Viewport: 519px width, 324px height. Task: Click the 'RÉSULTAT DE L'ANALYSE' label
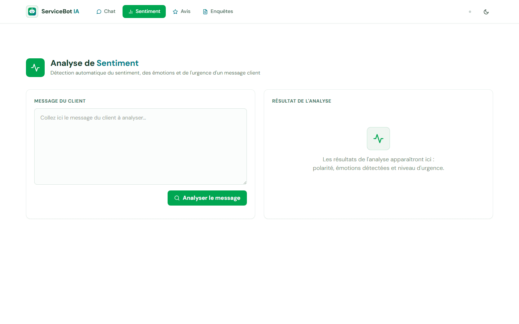(x=302, y=101)
